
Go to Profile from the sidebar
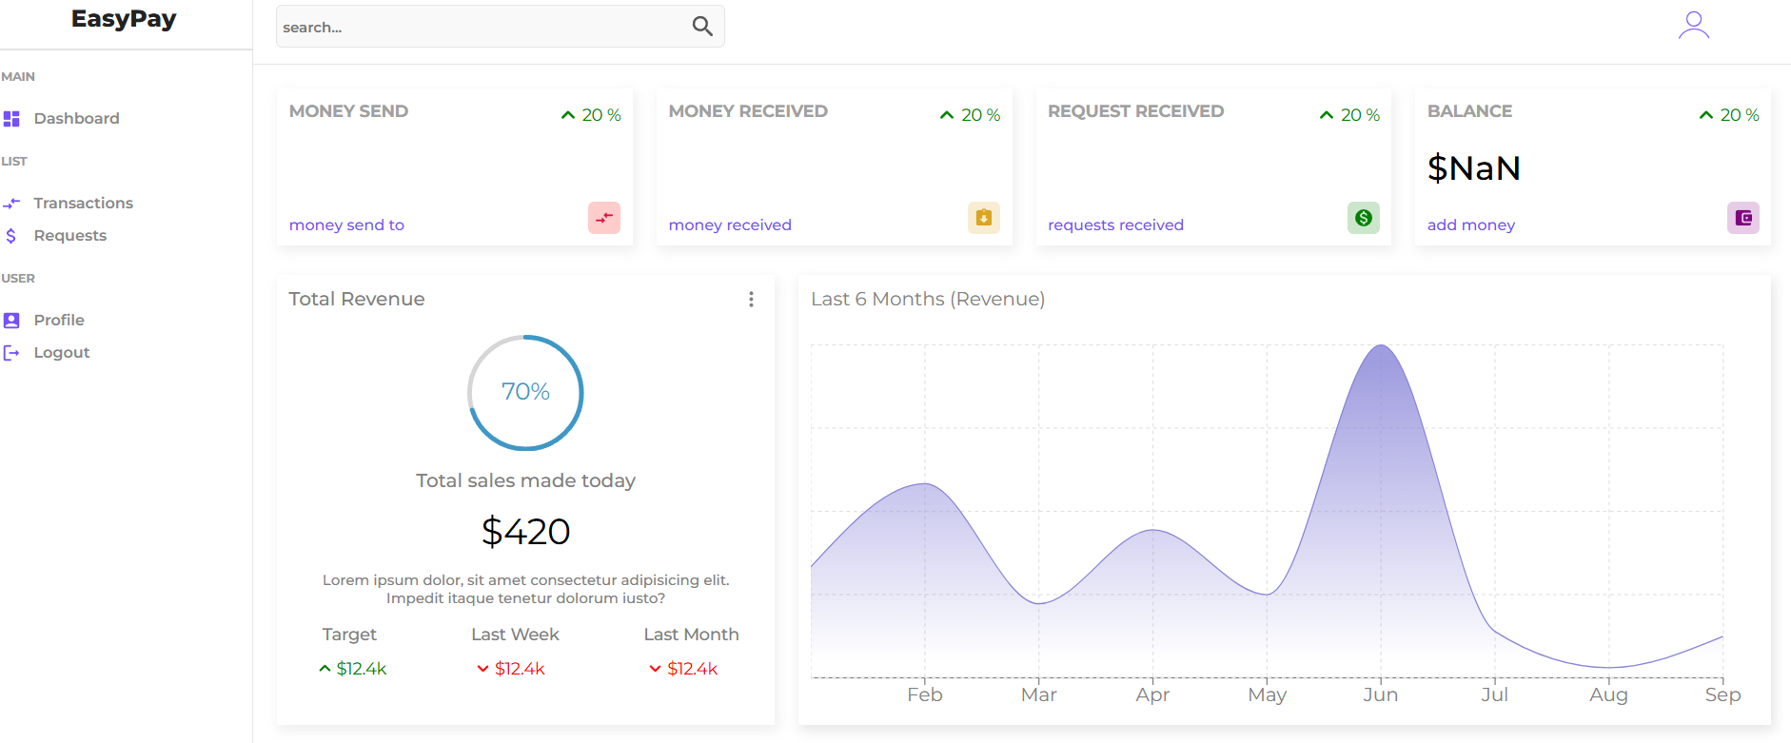click(59, 321)
